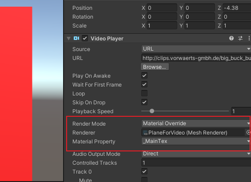Uncheck Track 0 checkbox

[x=144, y=171]
